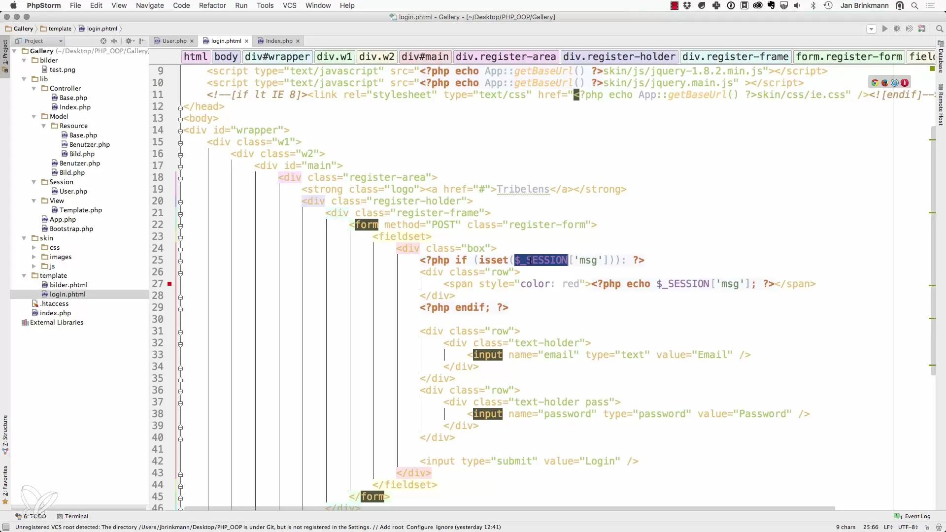Collapse the template folder
Image resolution: width=946 pixels, height=532 pixels.
pos(24,275)
